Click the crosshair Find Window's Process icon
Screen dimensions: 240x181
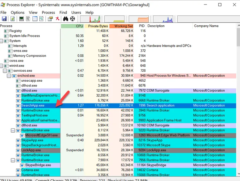point(72,19)
